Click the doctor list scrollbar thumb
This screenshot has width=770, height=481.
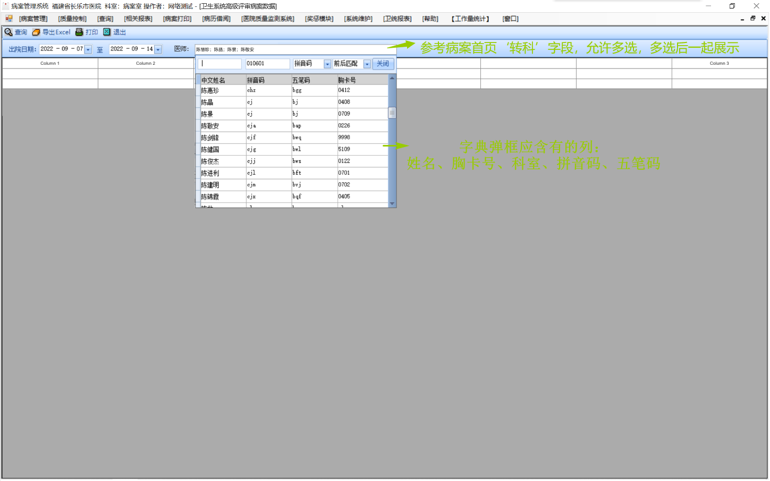(392, 113)
